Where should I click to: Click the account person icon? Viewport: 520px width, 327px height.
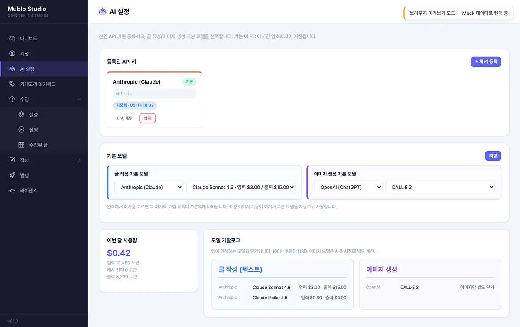pos(12,54)
